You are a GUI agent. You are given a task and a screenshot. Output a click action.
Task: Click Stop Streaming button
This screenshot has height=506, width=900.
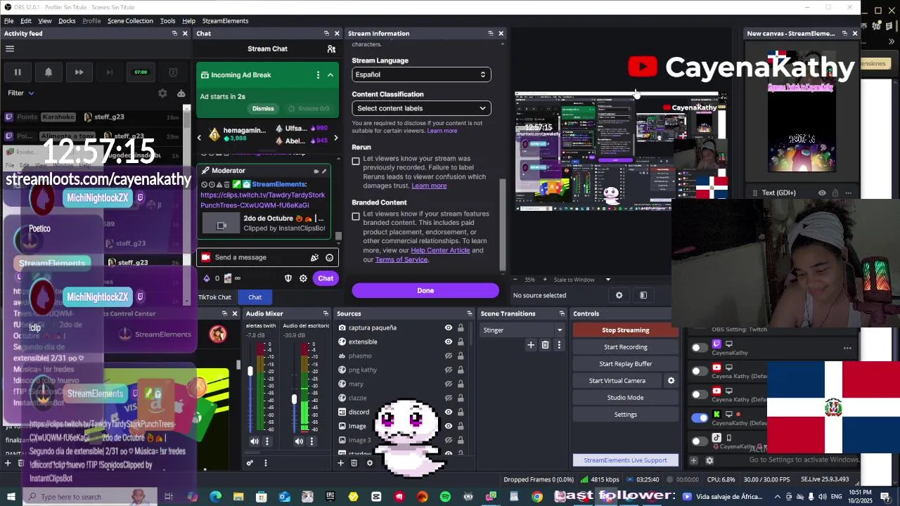click(625, 330)
